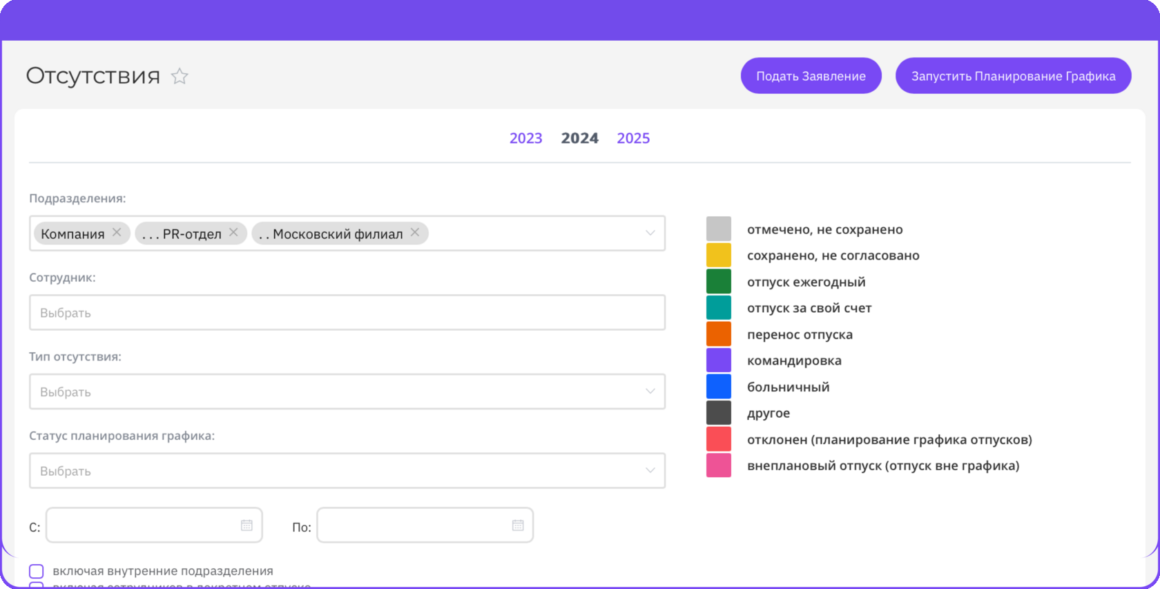
Task: Click legend text отпуск ежегодный
Action: click(x=806, y=282)
